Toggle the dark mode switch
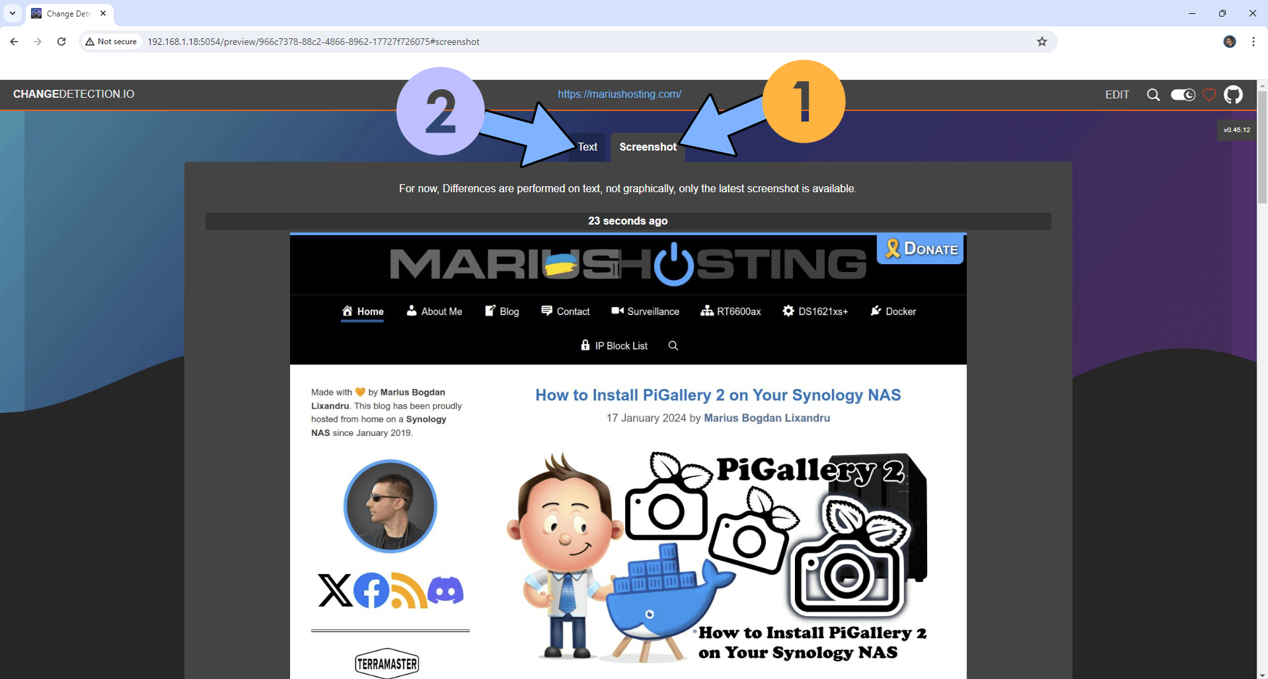Viewport: 1268px width, 679px height. tap(1183, 94)
